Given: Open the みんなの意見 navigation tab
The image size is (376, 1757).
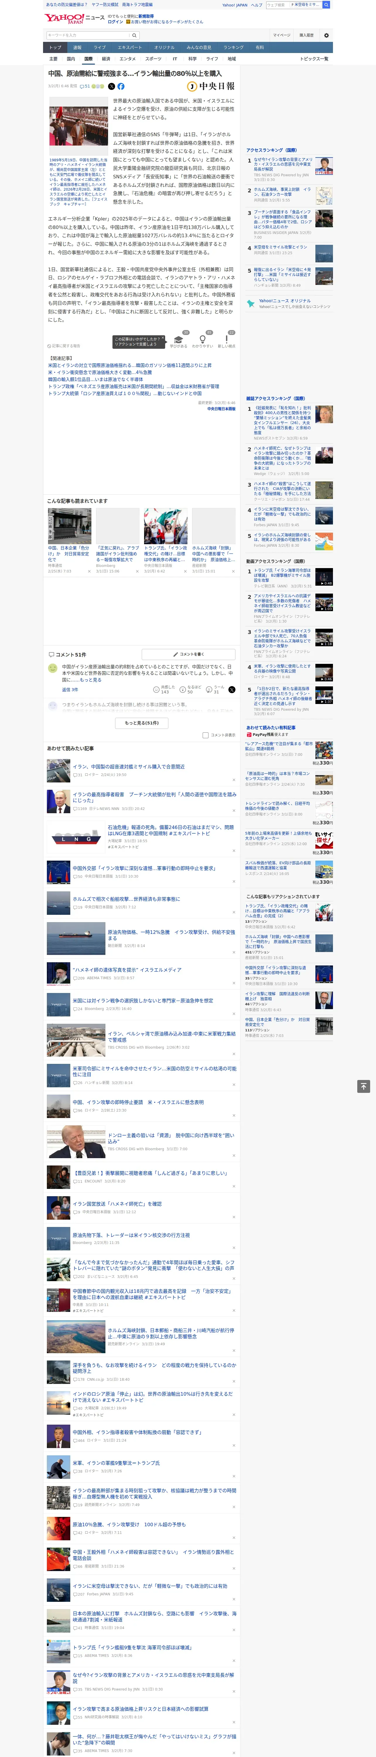Looking at the screenshot, I should tap(199, 48).
